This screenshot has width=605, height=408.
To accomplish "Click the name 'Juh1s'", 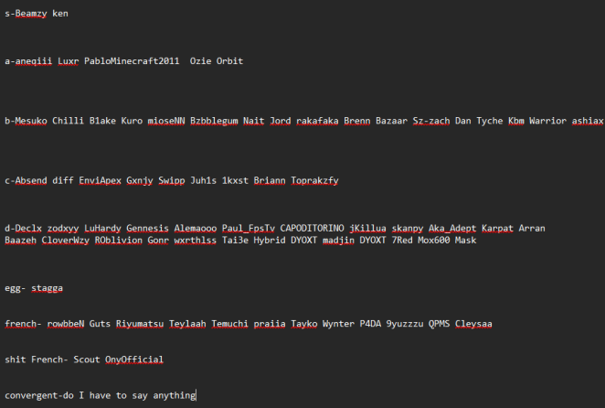I will [x=203, y=180].
